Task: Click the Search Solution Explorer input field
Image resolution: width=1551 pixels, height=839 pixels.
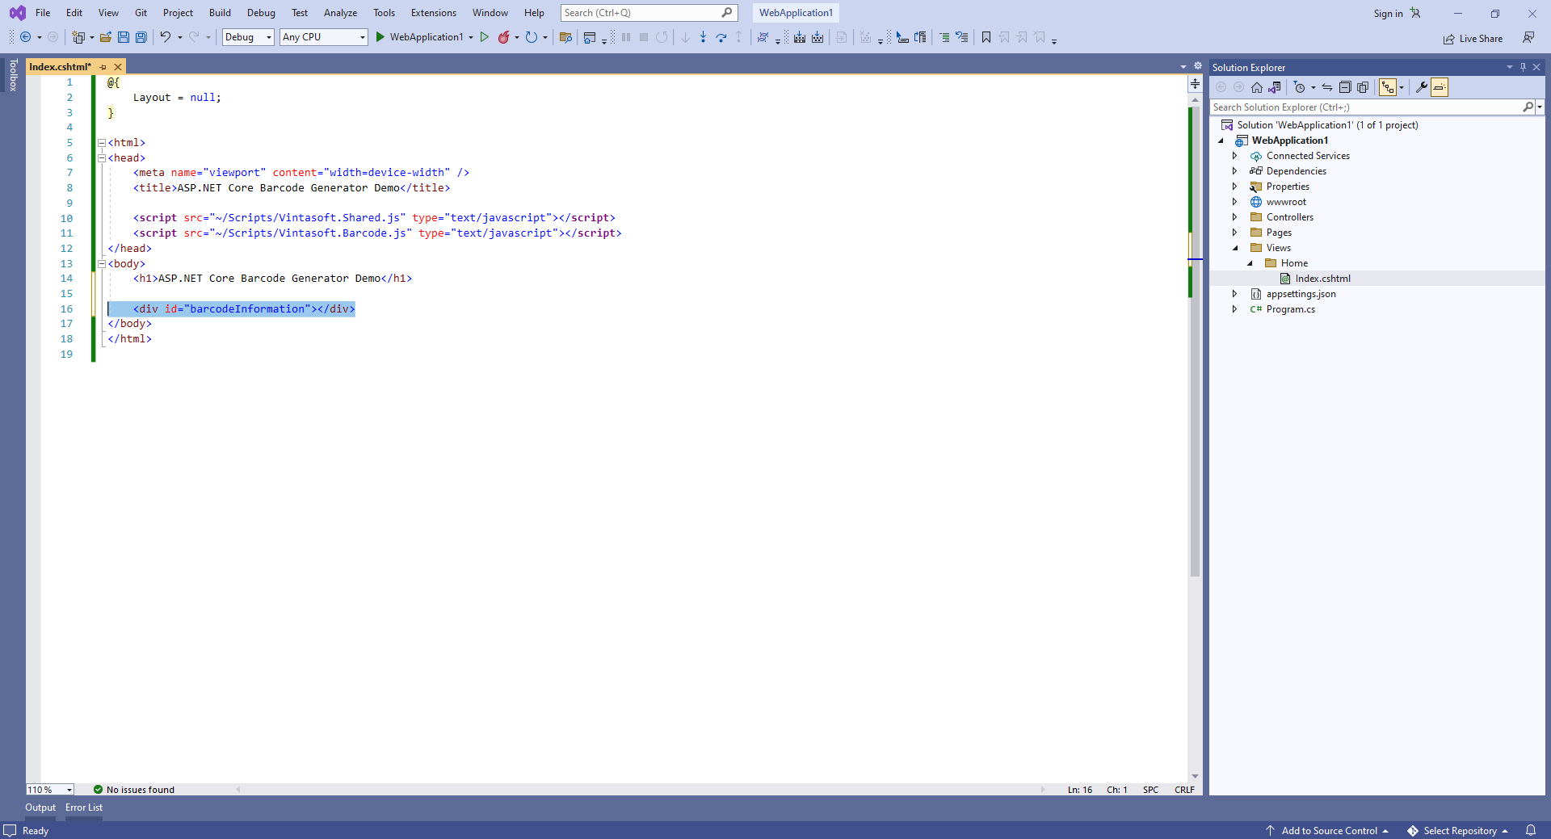Action: coord(1365,107)
